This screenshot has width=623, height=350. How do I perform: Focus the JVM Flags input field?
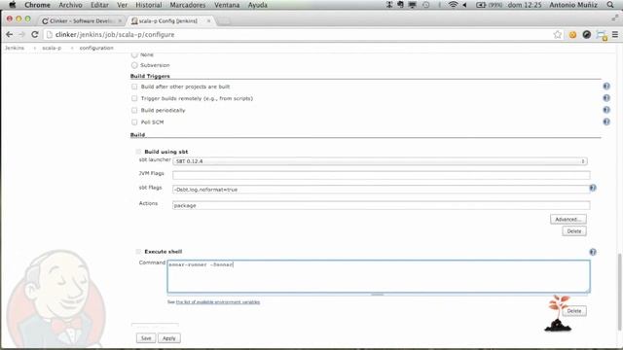[x=381, y=175]
